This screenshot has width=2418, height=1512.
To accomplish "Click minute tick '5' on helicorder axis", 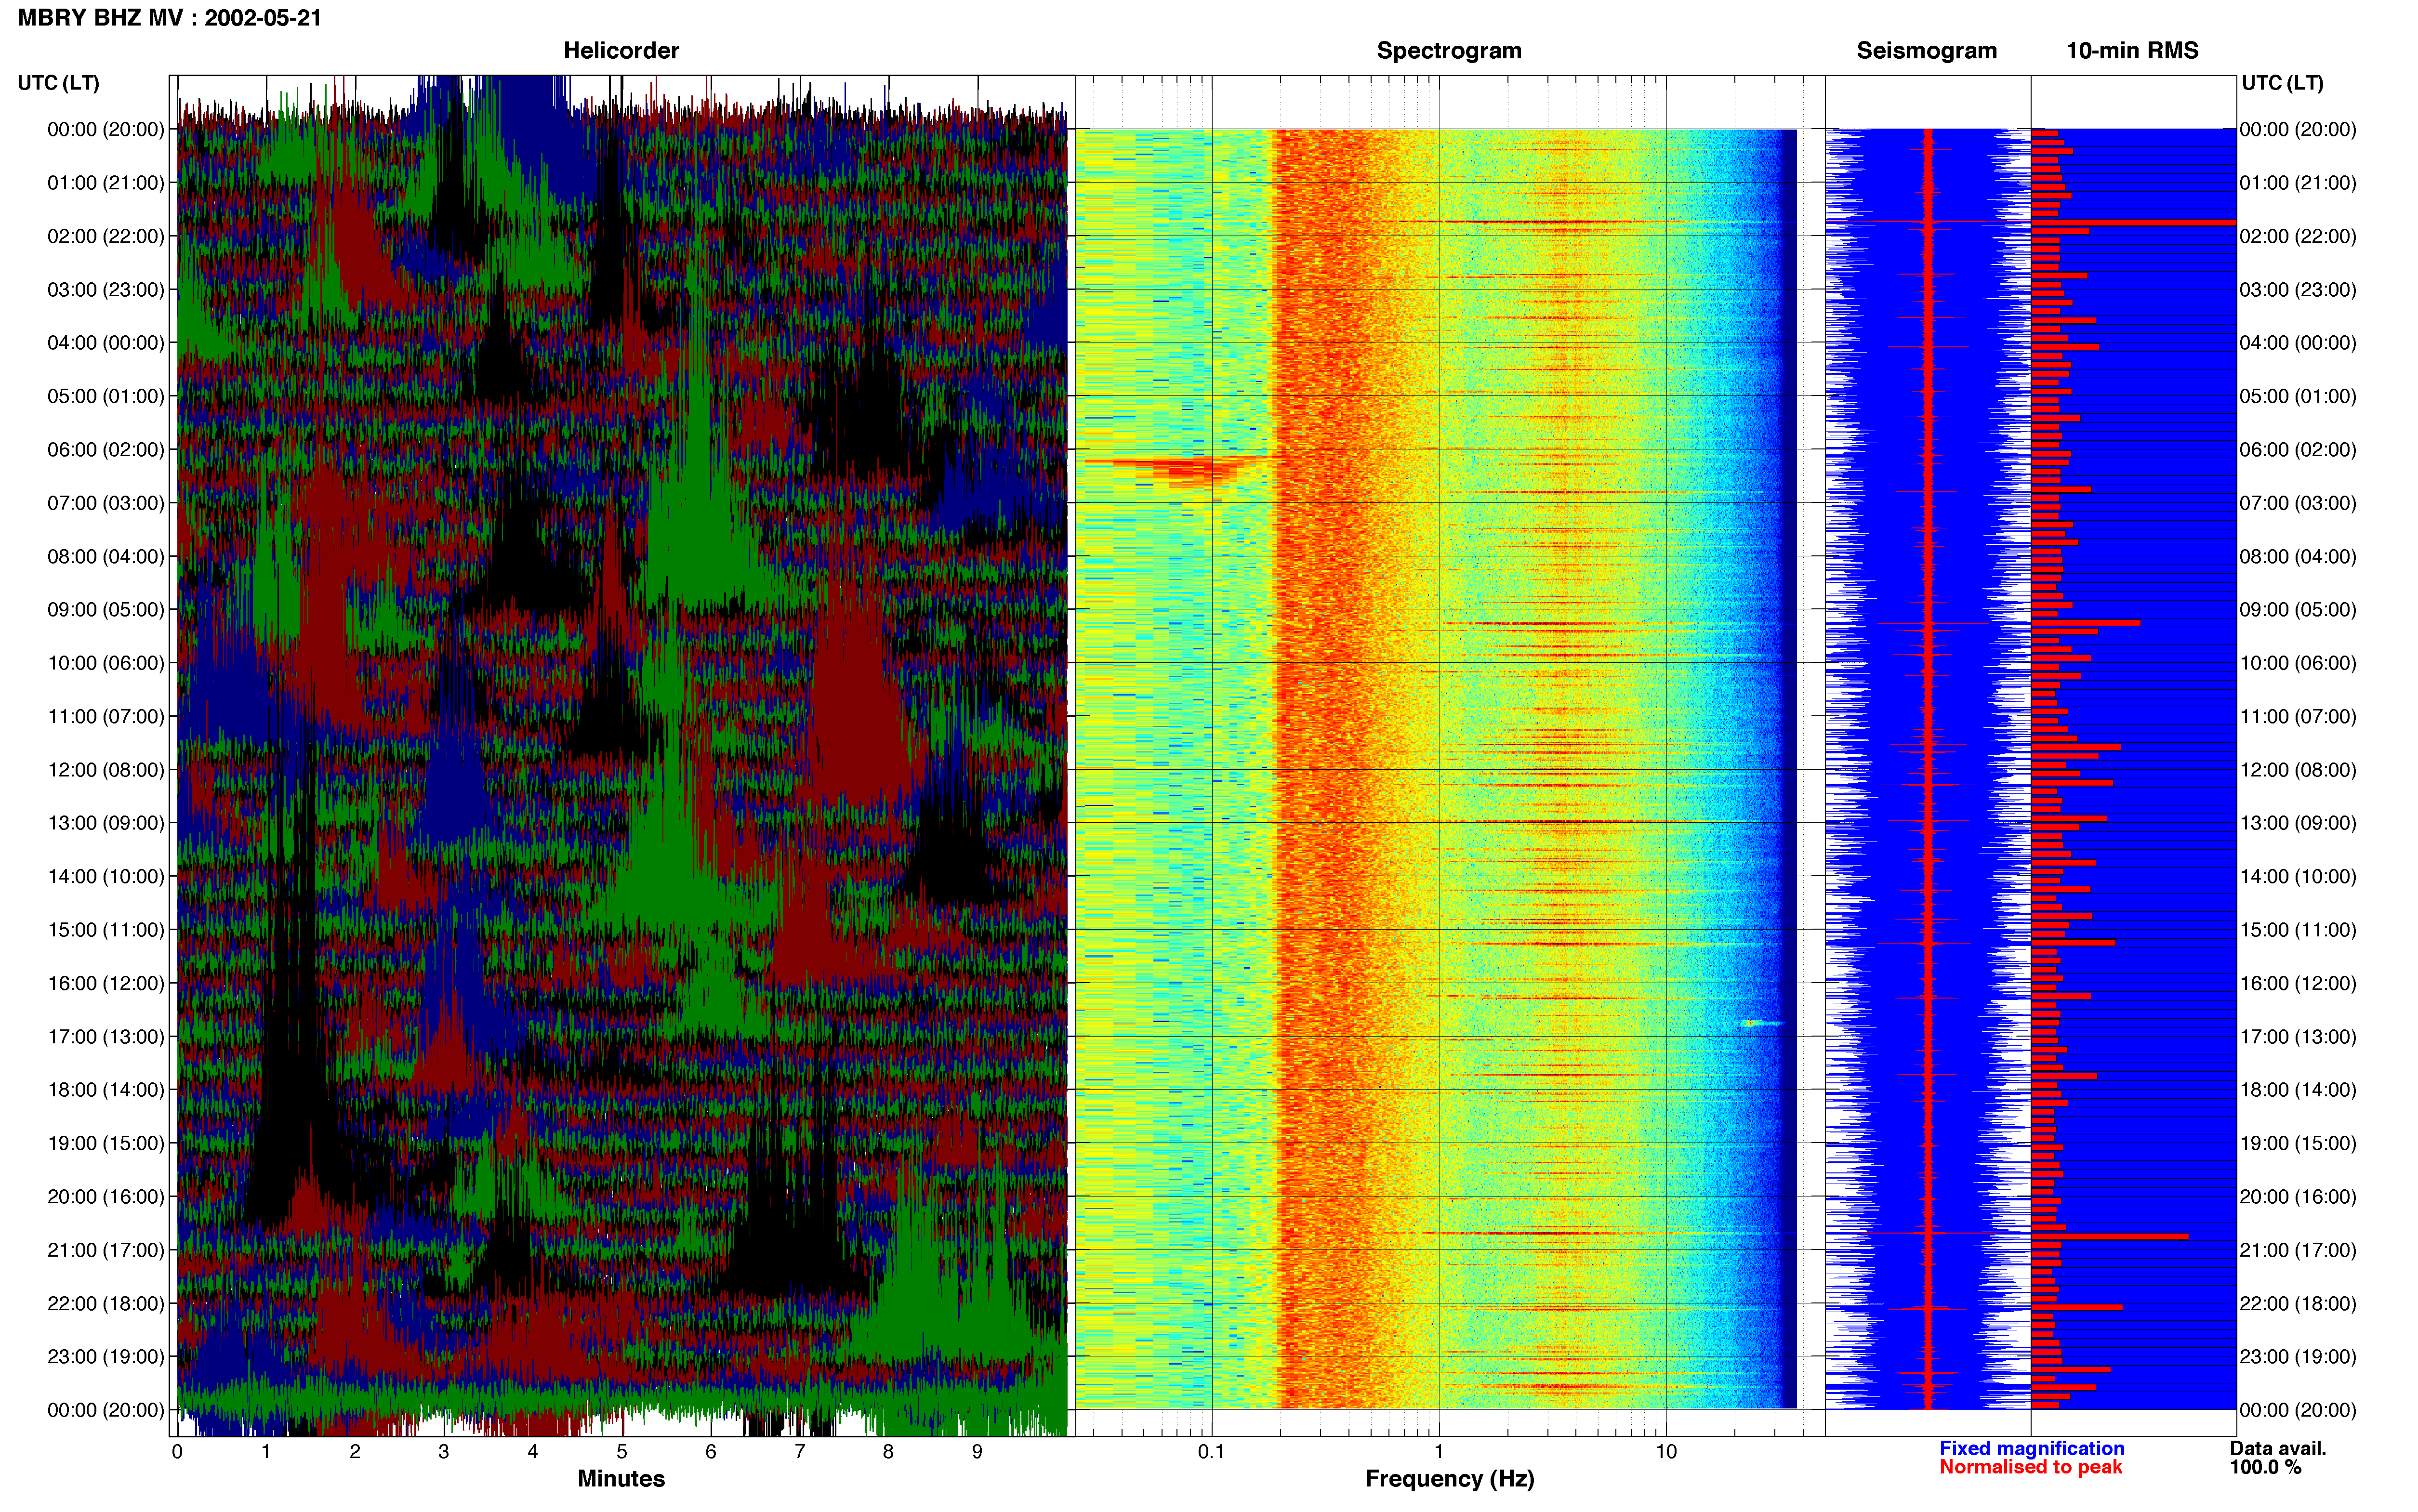I will coord(622,1452).
